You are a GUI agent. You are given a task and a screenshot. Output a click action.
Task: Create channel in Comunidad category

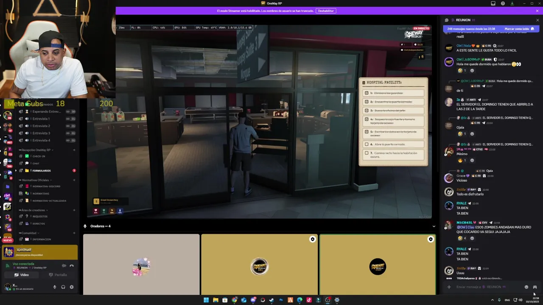pyautogui.click(x=74, y=233)
